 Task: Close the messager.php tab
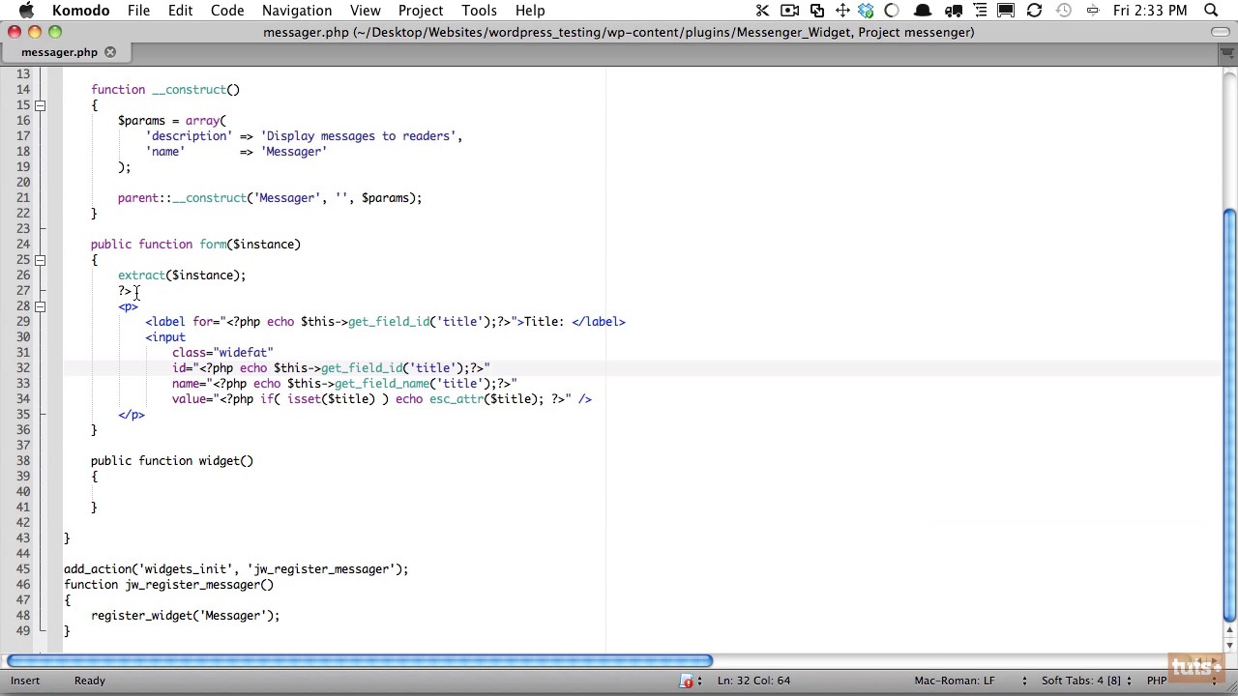pyautogui.click(x=110, y=52)
